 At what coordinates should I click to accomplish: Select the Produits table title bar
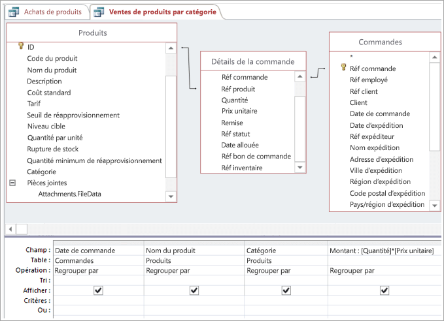pos(92,33)
